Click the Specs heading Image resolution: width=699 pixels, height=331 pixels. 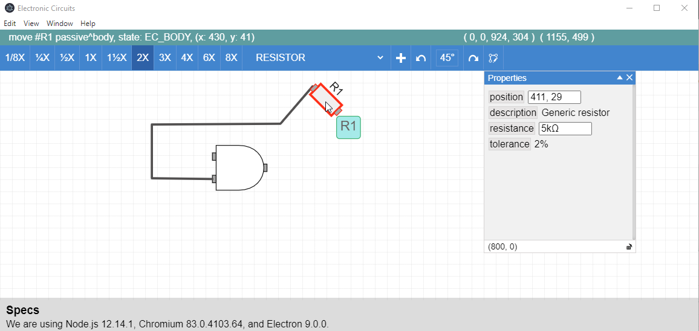23,310
